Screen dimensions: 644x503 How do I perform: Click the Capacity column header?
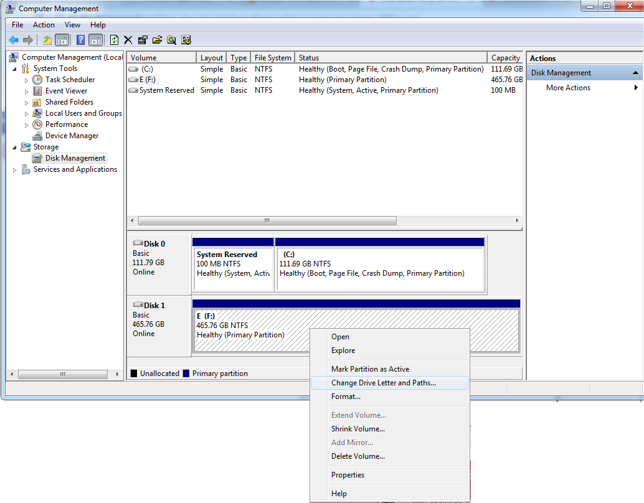click(x=505, y=58)
